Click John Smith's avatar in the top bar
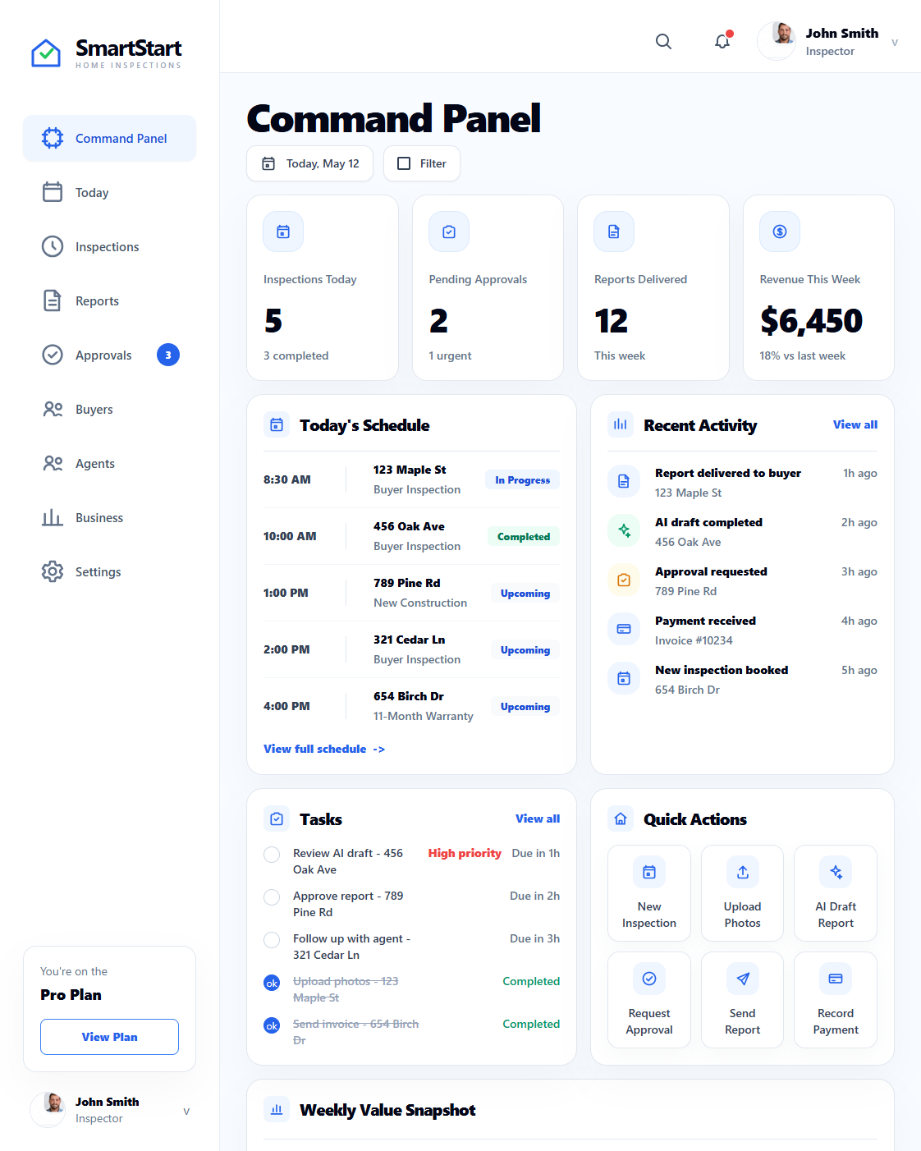This screenshot has height=1151, width=921. (x=777, y=41)
